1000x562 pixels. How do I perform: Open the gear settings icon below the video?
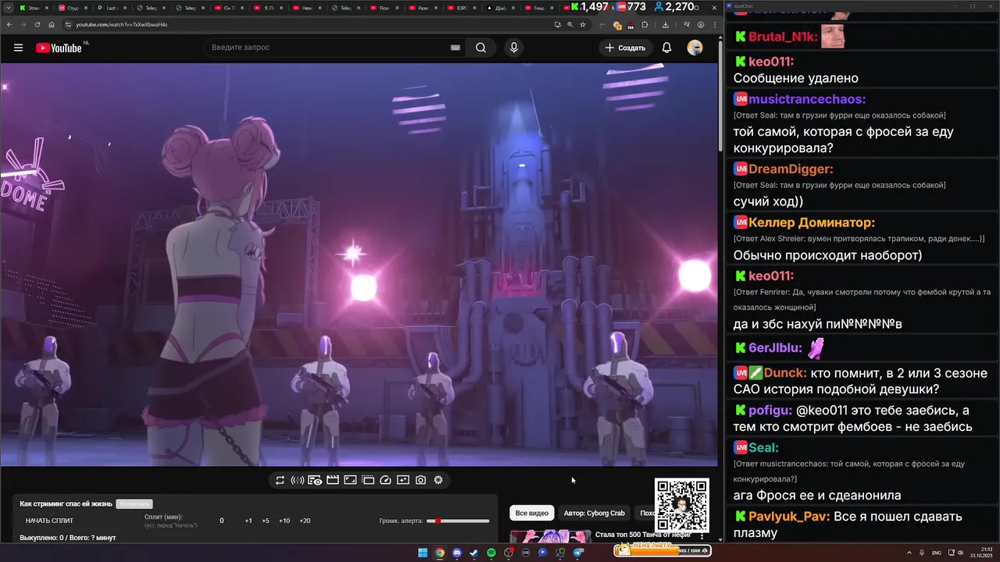click(x=438, y=480)
